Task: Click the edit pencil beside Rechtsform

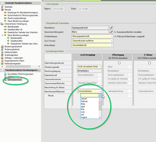Action: coord(111,28)
